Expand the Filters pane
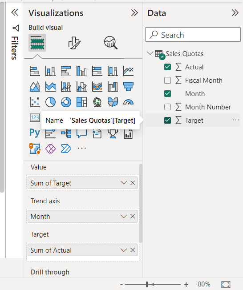This screenshot has width=243, height=290. click(x=15, y=12)
